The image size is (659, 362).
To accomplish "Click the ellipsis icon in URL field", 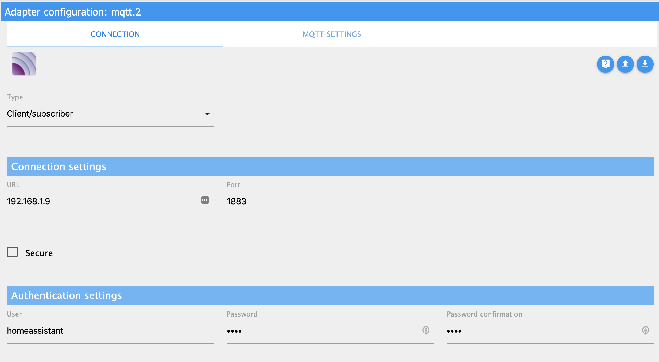I will [205, 200].
